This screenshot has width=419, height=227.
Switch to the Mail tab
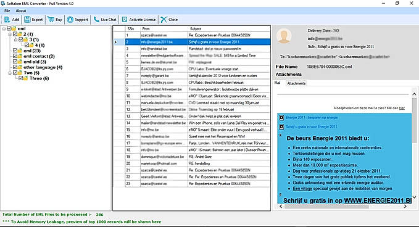point(277,83)
